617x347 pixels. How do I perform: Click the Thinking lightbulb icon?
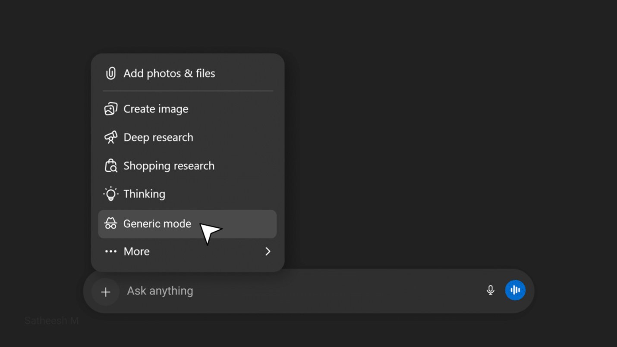point(111,194)
